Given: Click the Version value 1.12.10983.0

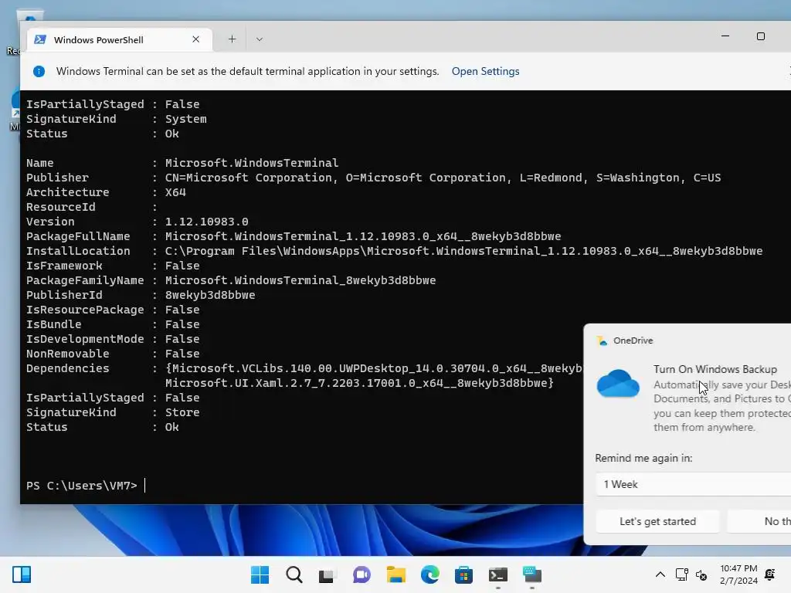Looking at the screenshot, I should point(207,222).
